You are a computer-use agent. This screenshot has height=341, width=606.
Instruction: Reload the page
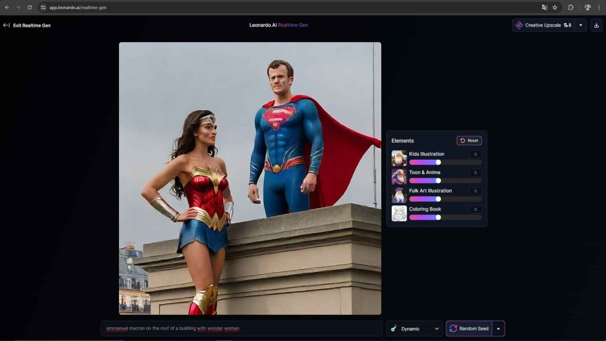click(x=30, y=7)
